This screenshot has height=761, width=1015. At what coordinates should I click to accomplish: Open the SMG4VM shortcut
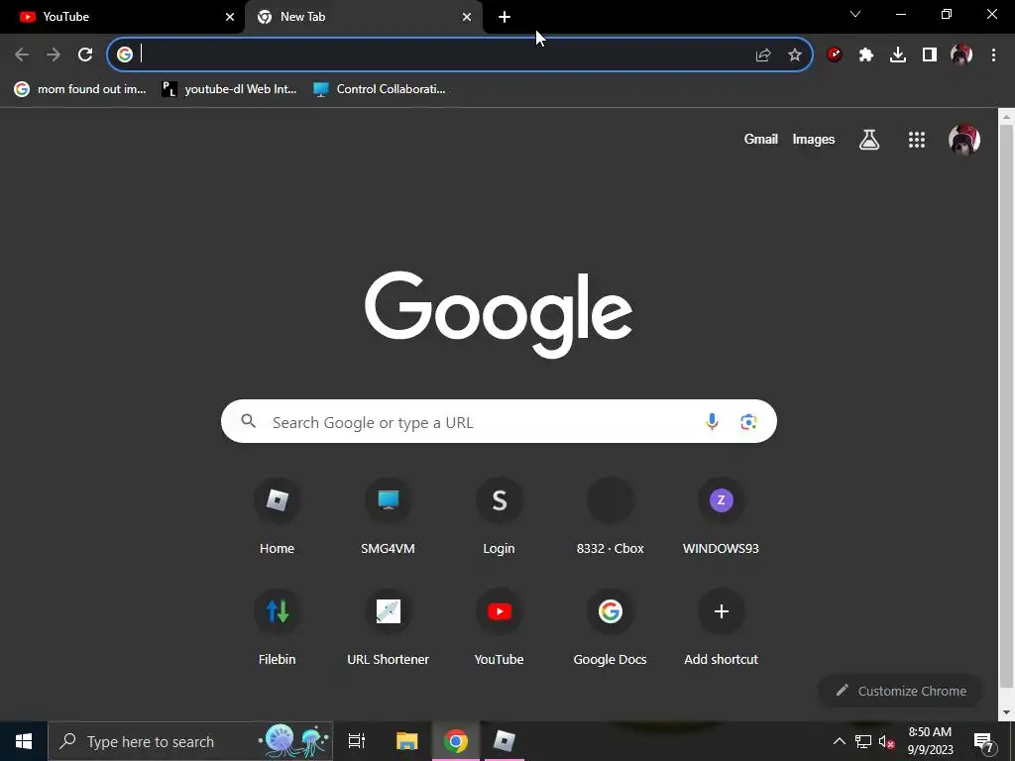[x=388, y=516]
